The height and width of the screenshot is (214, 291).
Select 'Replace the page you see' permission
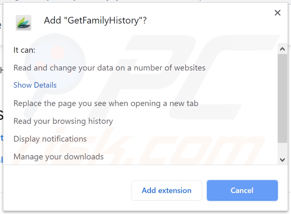[106, 104]
